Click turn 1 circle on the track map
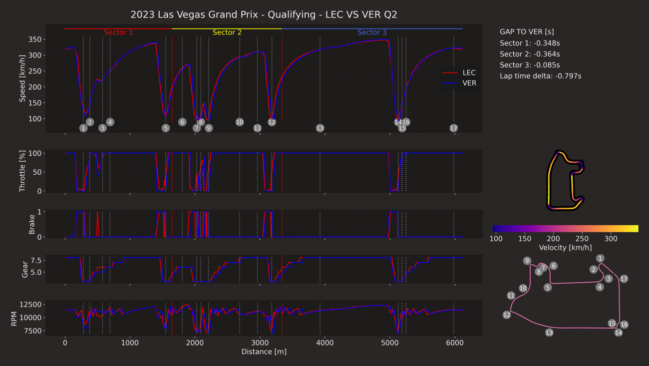 click(x=600, y=258)
